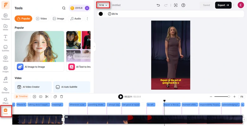The height and width of the screenshot is (126, 247).
Task: Open the AI Text to Image card
Action: tap(79, 51)
